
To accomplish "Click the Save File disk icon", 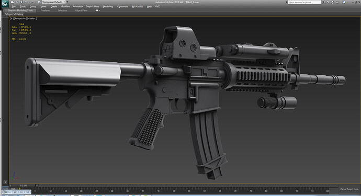I will [x=21, y=2].
